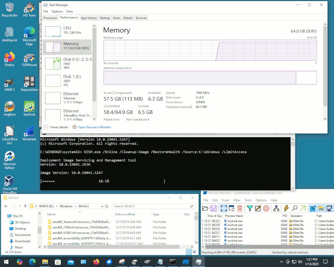Toggle Capture icon in Process Monitor toolbar
The height and width of the screenshot is (267, 334).
(224, 208)
